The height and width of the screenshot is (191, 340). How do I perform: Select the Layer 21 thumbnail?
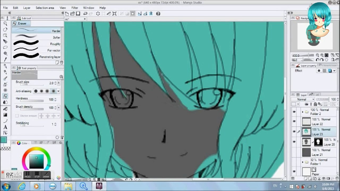coord(306,152)
